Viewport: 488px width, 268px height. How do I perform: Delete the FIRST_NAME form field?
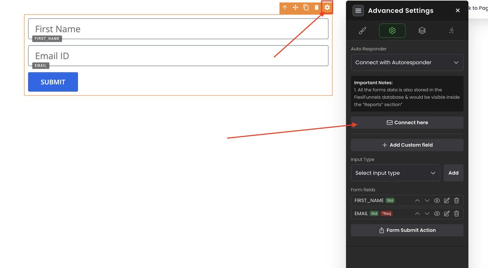(457, 201)
